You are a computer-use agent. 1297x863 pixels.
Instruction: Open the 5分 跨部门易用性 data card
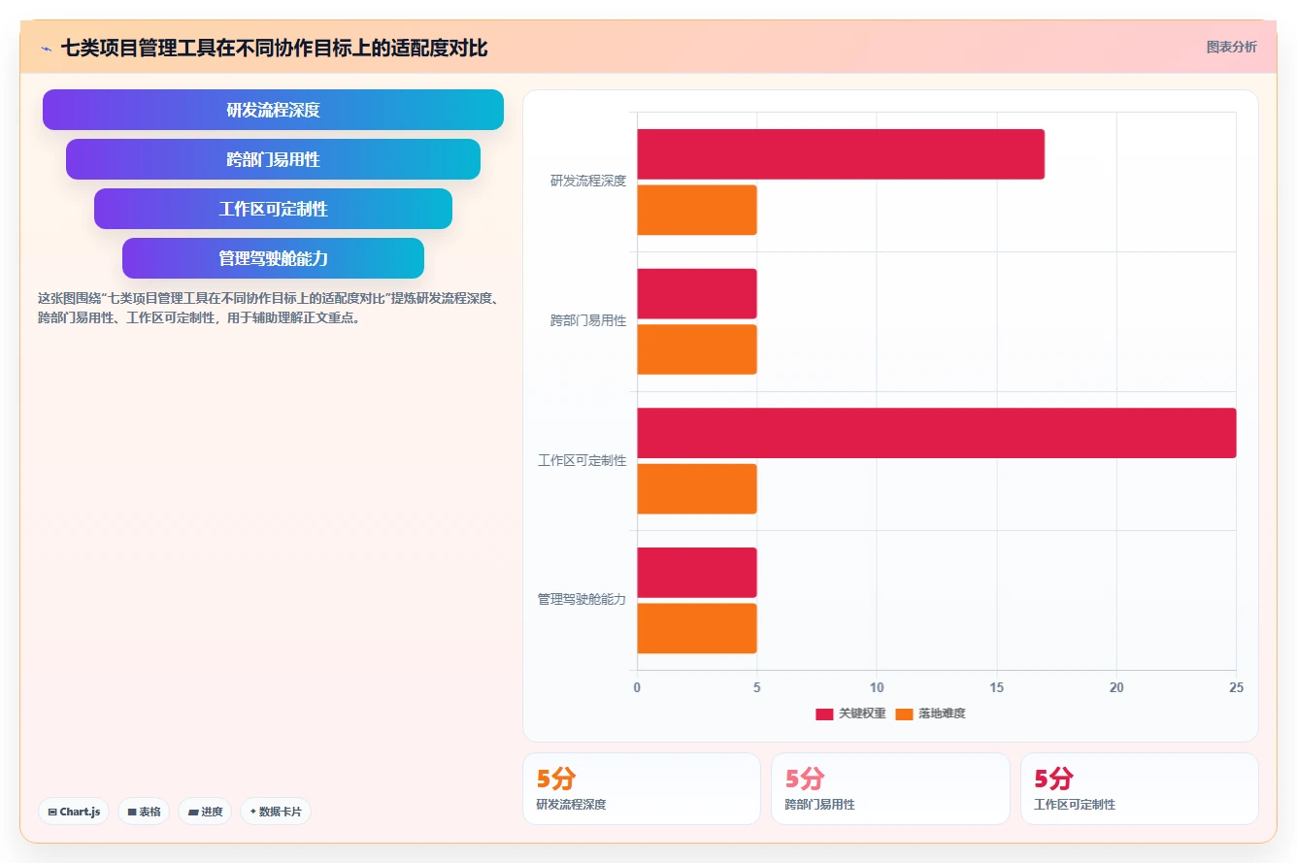[x=890, y=788]
